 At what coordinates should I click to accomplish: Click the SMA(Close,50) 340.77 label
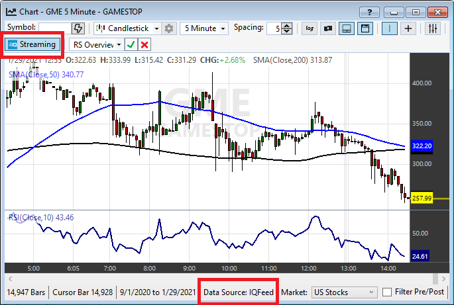tap(46, 75)
